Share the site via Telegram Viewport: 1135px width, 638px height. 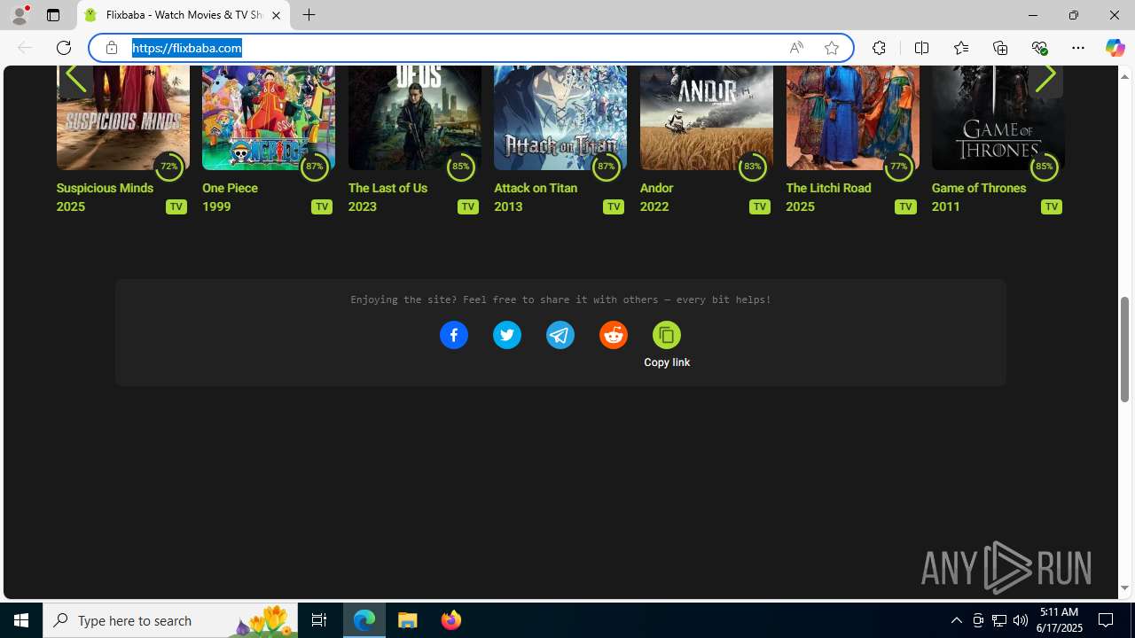click(x=560, y=335)
